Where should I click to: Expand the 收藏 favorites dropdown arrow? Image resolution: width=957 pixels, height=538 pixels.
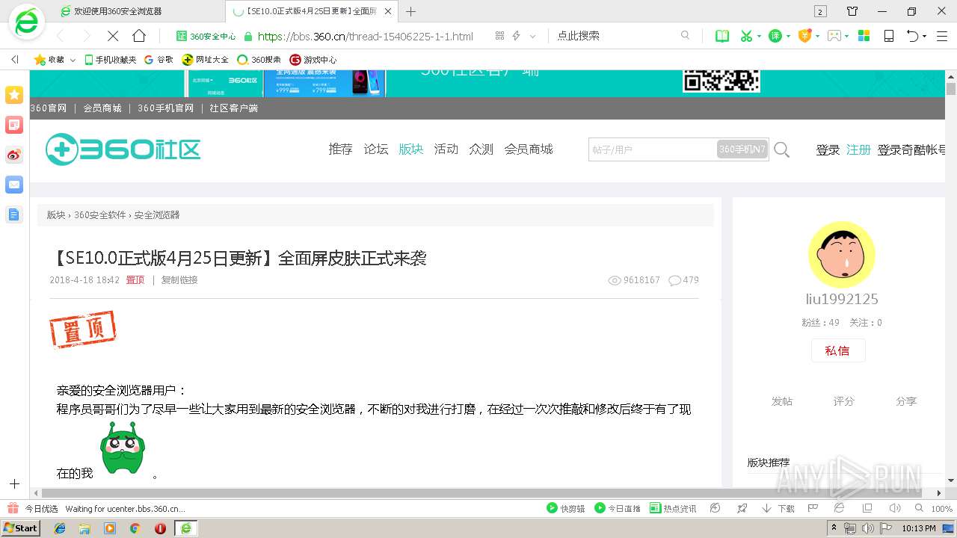point(73,60)
